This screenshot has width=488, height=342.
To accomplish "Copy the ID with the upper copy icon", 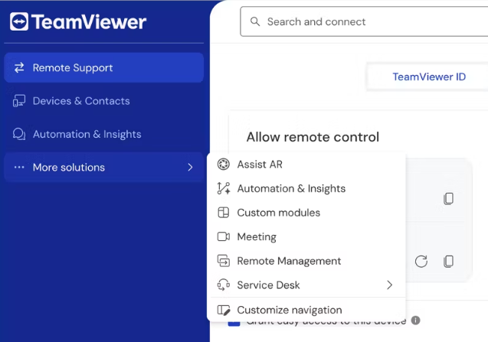I will click(x=448, y=199).
